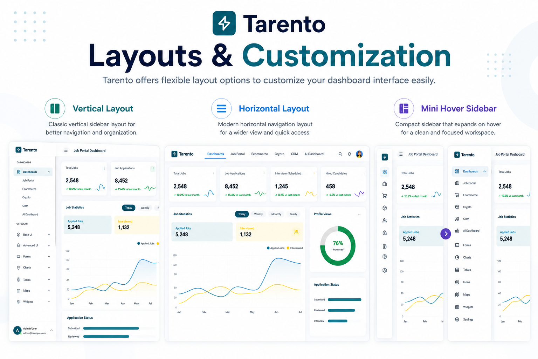Open Icons item in expanded hover sidebar
Image resolution: width=538 pixels, height=359 pixels.
click(462, 282)
